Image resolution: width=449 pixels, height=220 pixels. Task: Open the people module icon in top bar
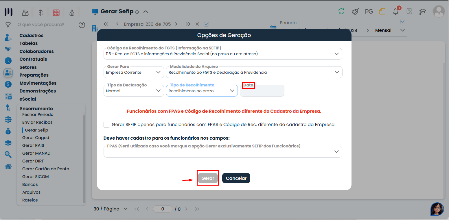[x=25, y=13]
